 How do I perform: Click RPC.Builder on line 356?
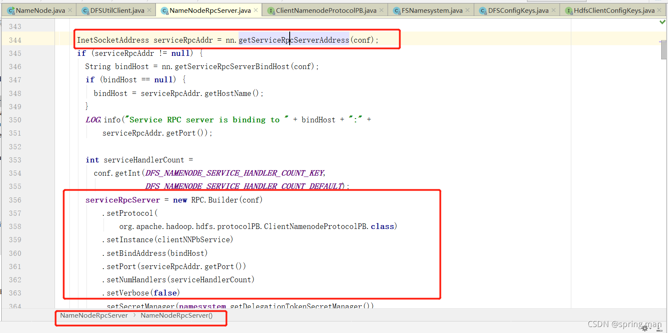point(215,200)
